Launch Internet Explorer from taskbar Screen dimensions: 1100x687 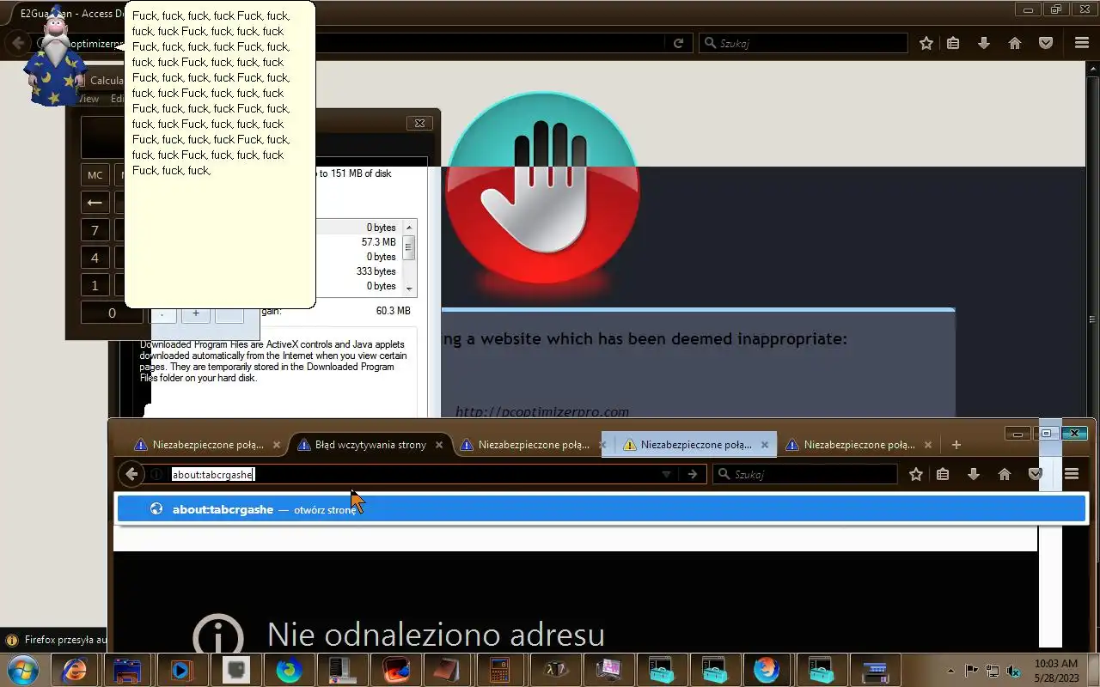pyautogui.click(x=75, y=670)
